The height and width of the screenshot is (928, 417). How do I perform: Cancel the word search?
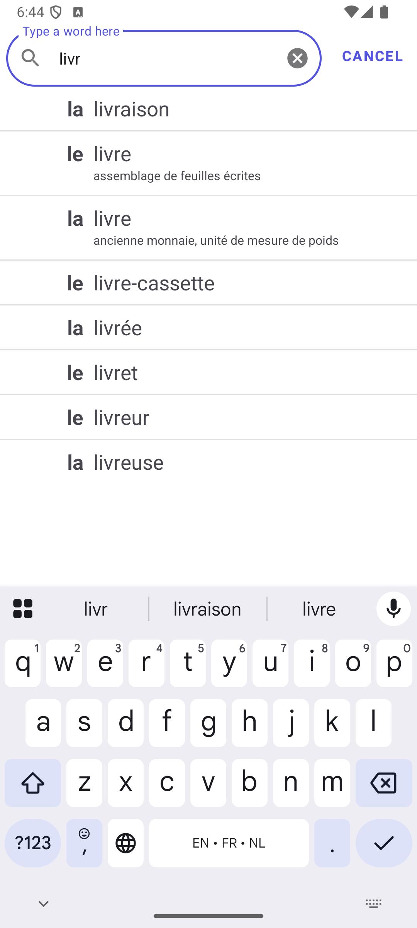pyautogui.click(x=372, y=56)
